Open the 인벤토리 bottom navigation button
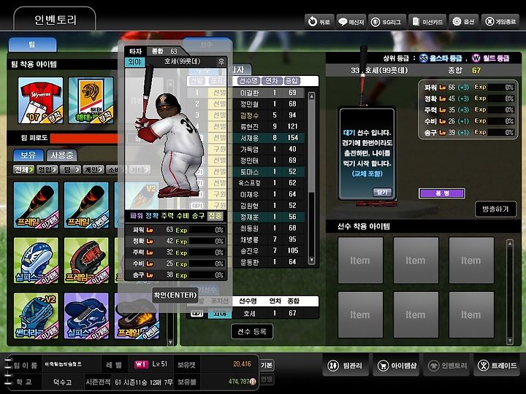The height and width of the screenshot is (394, 526). click(x=446, y=366)
